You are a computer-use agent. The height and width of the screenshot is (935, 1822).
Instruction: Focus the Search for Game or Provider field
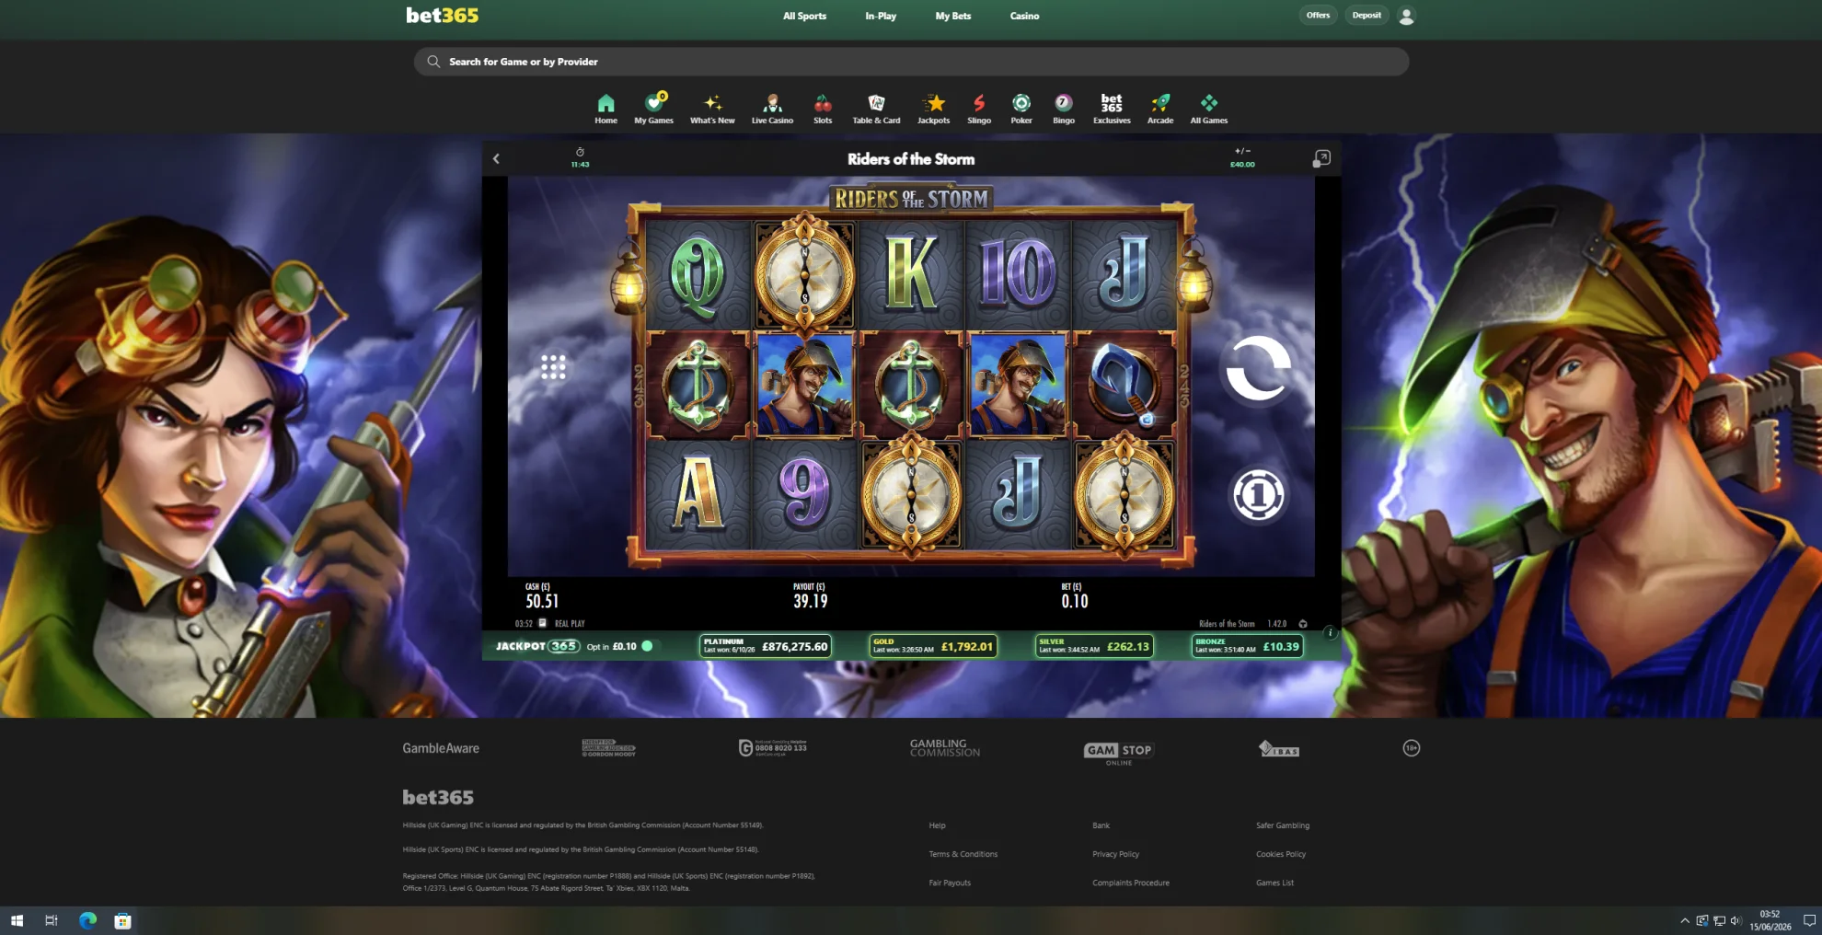click(x=911, y=62)
